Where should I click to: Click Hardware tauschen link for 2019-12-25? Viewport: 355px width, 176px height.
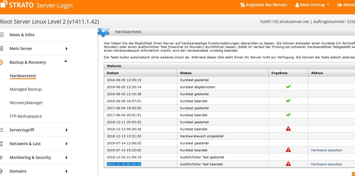[326, 164]
